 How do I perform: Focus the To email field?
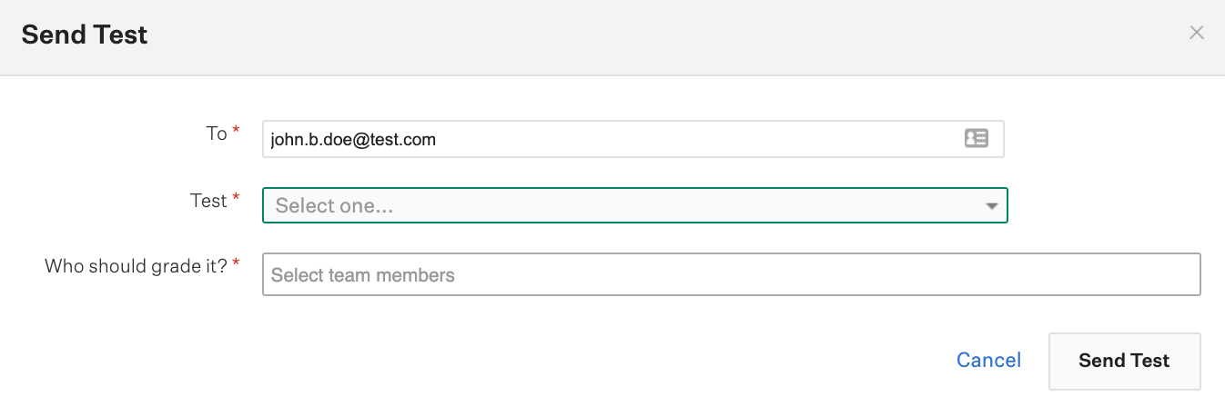(633, 139)
